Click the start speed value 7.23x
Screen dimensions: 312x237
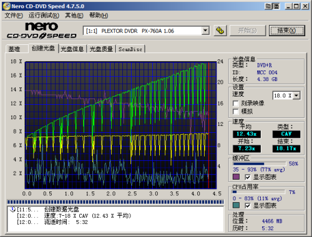click(246, 148)
